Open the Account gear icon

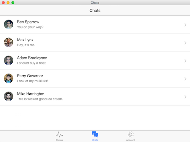pyautogui.click(x=131, y=134)
